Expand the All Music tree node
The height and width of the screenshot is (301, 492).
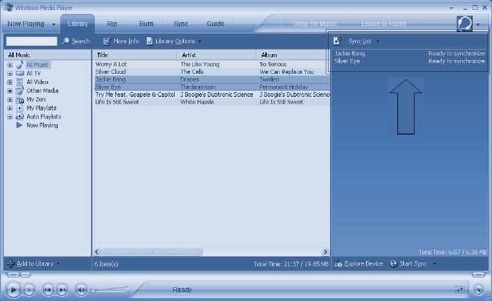(10, 65)
